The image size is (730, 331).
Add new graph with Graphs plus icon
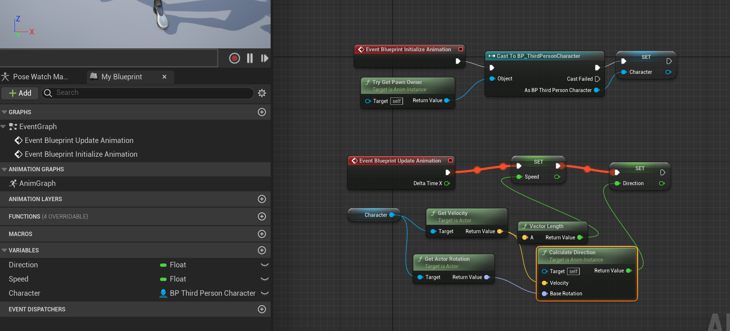pyautogui.click(x=262, y=112)
